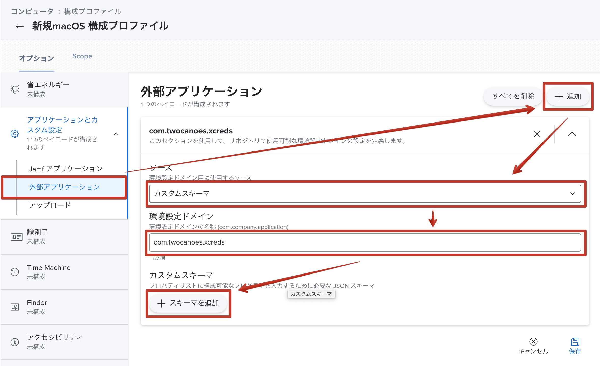
Task: Go back using the left arrow icon
Action: [x=20, y=26]
